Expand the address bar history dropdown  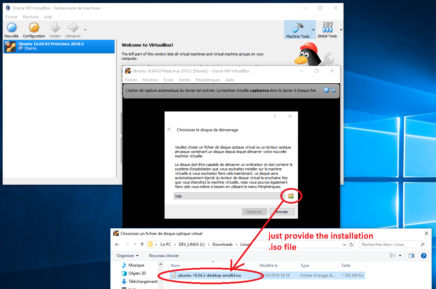(x=345, y=244)
